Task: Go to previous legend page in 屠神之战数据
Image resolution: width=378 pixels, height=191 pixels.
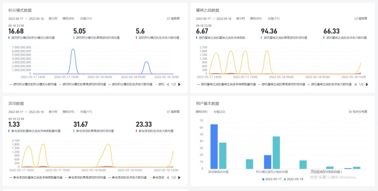Action: [x=355, y=84]
